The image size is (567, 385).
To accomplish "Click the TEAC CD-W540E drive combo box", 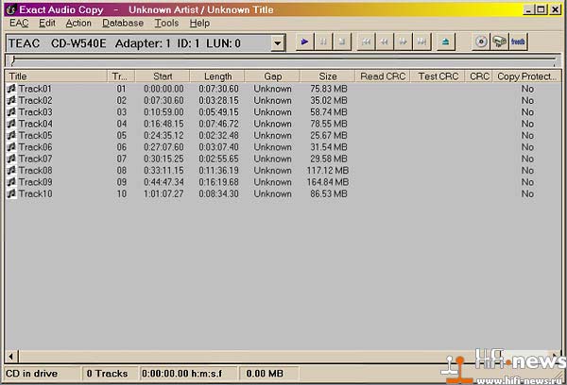I will tap(146, 43).
